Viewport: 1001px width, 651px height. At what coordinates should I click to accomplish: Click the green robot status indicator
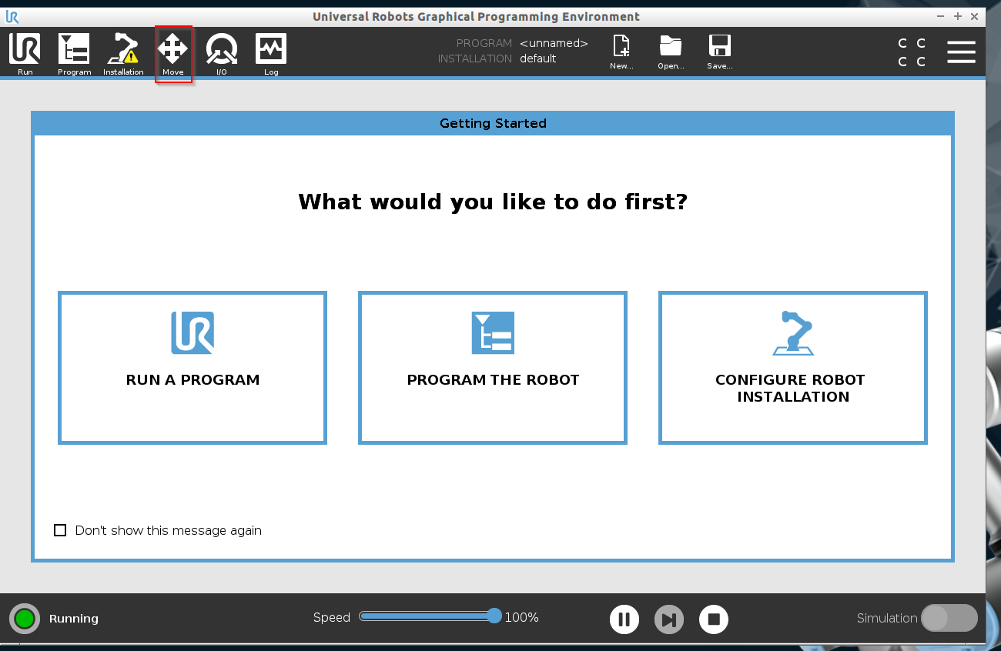(x=25, y=619)
